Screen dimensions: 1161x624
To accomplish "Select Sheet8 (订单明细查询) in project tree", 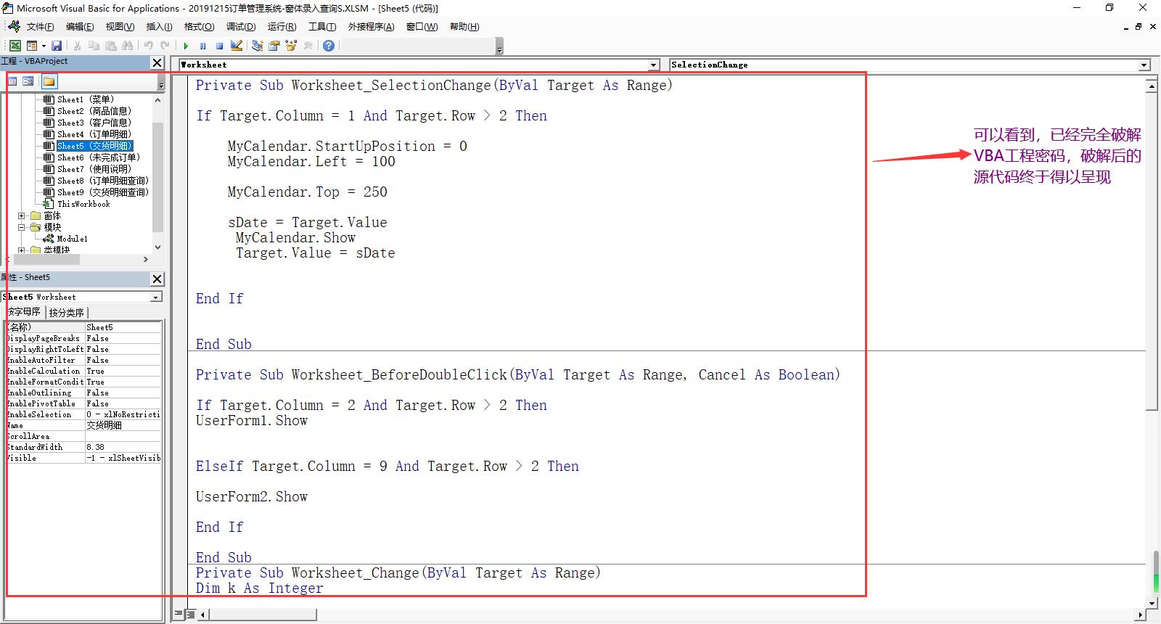I will point(102,181).
